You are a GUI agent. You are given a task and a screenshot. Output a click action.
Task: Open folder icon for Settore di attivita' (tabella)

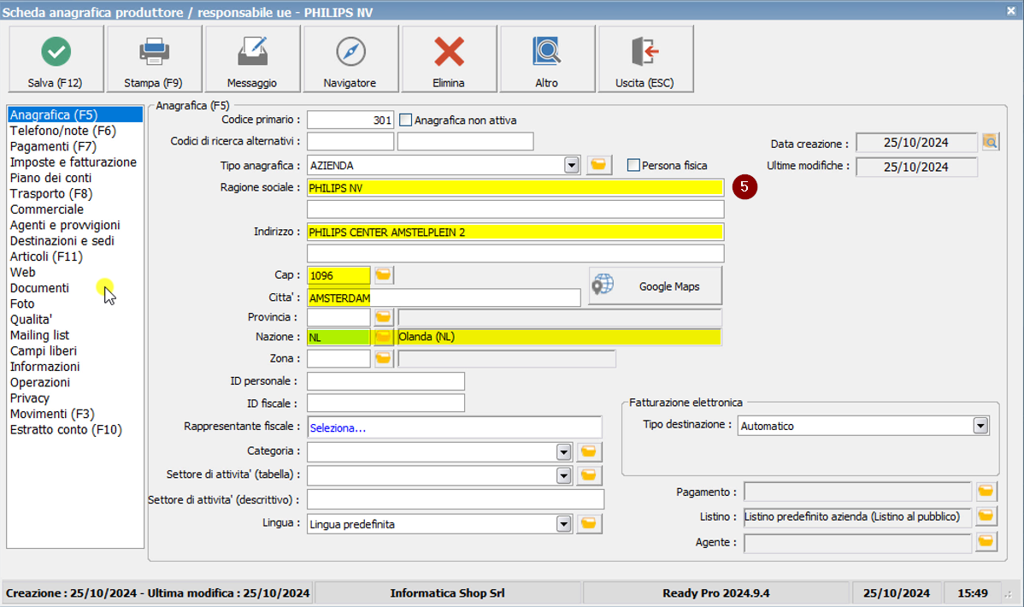point(588,475)
